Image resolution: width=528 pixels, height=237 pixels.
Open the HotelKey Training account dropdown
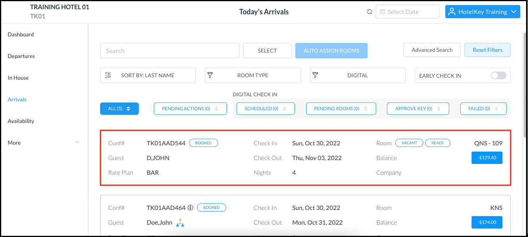pos(513,12)
